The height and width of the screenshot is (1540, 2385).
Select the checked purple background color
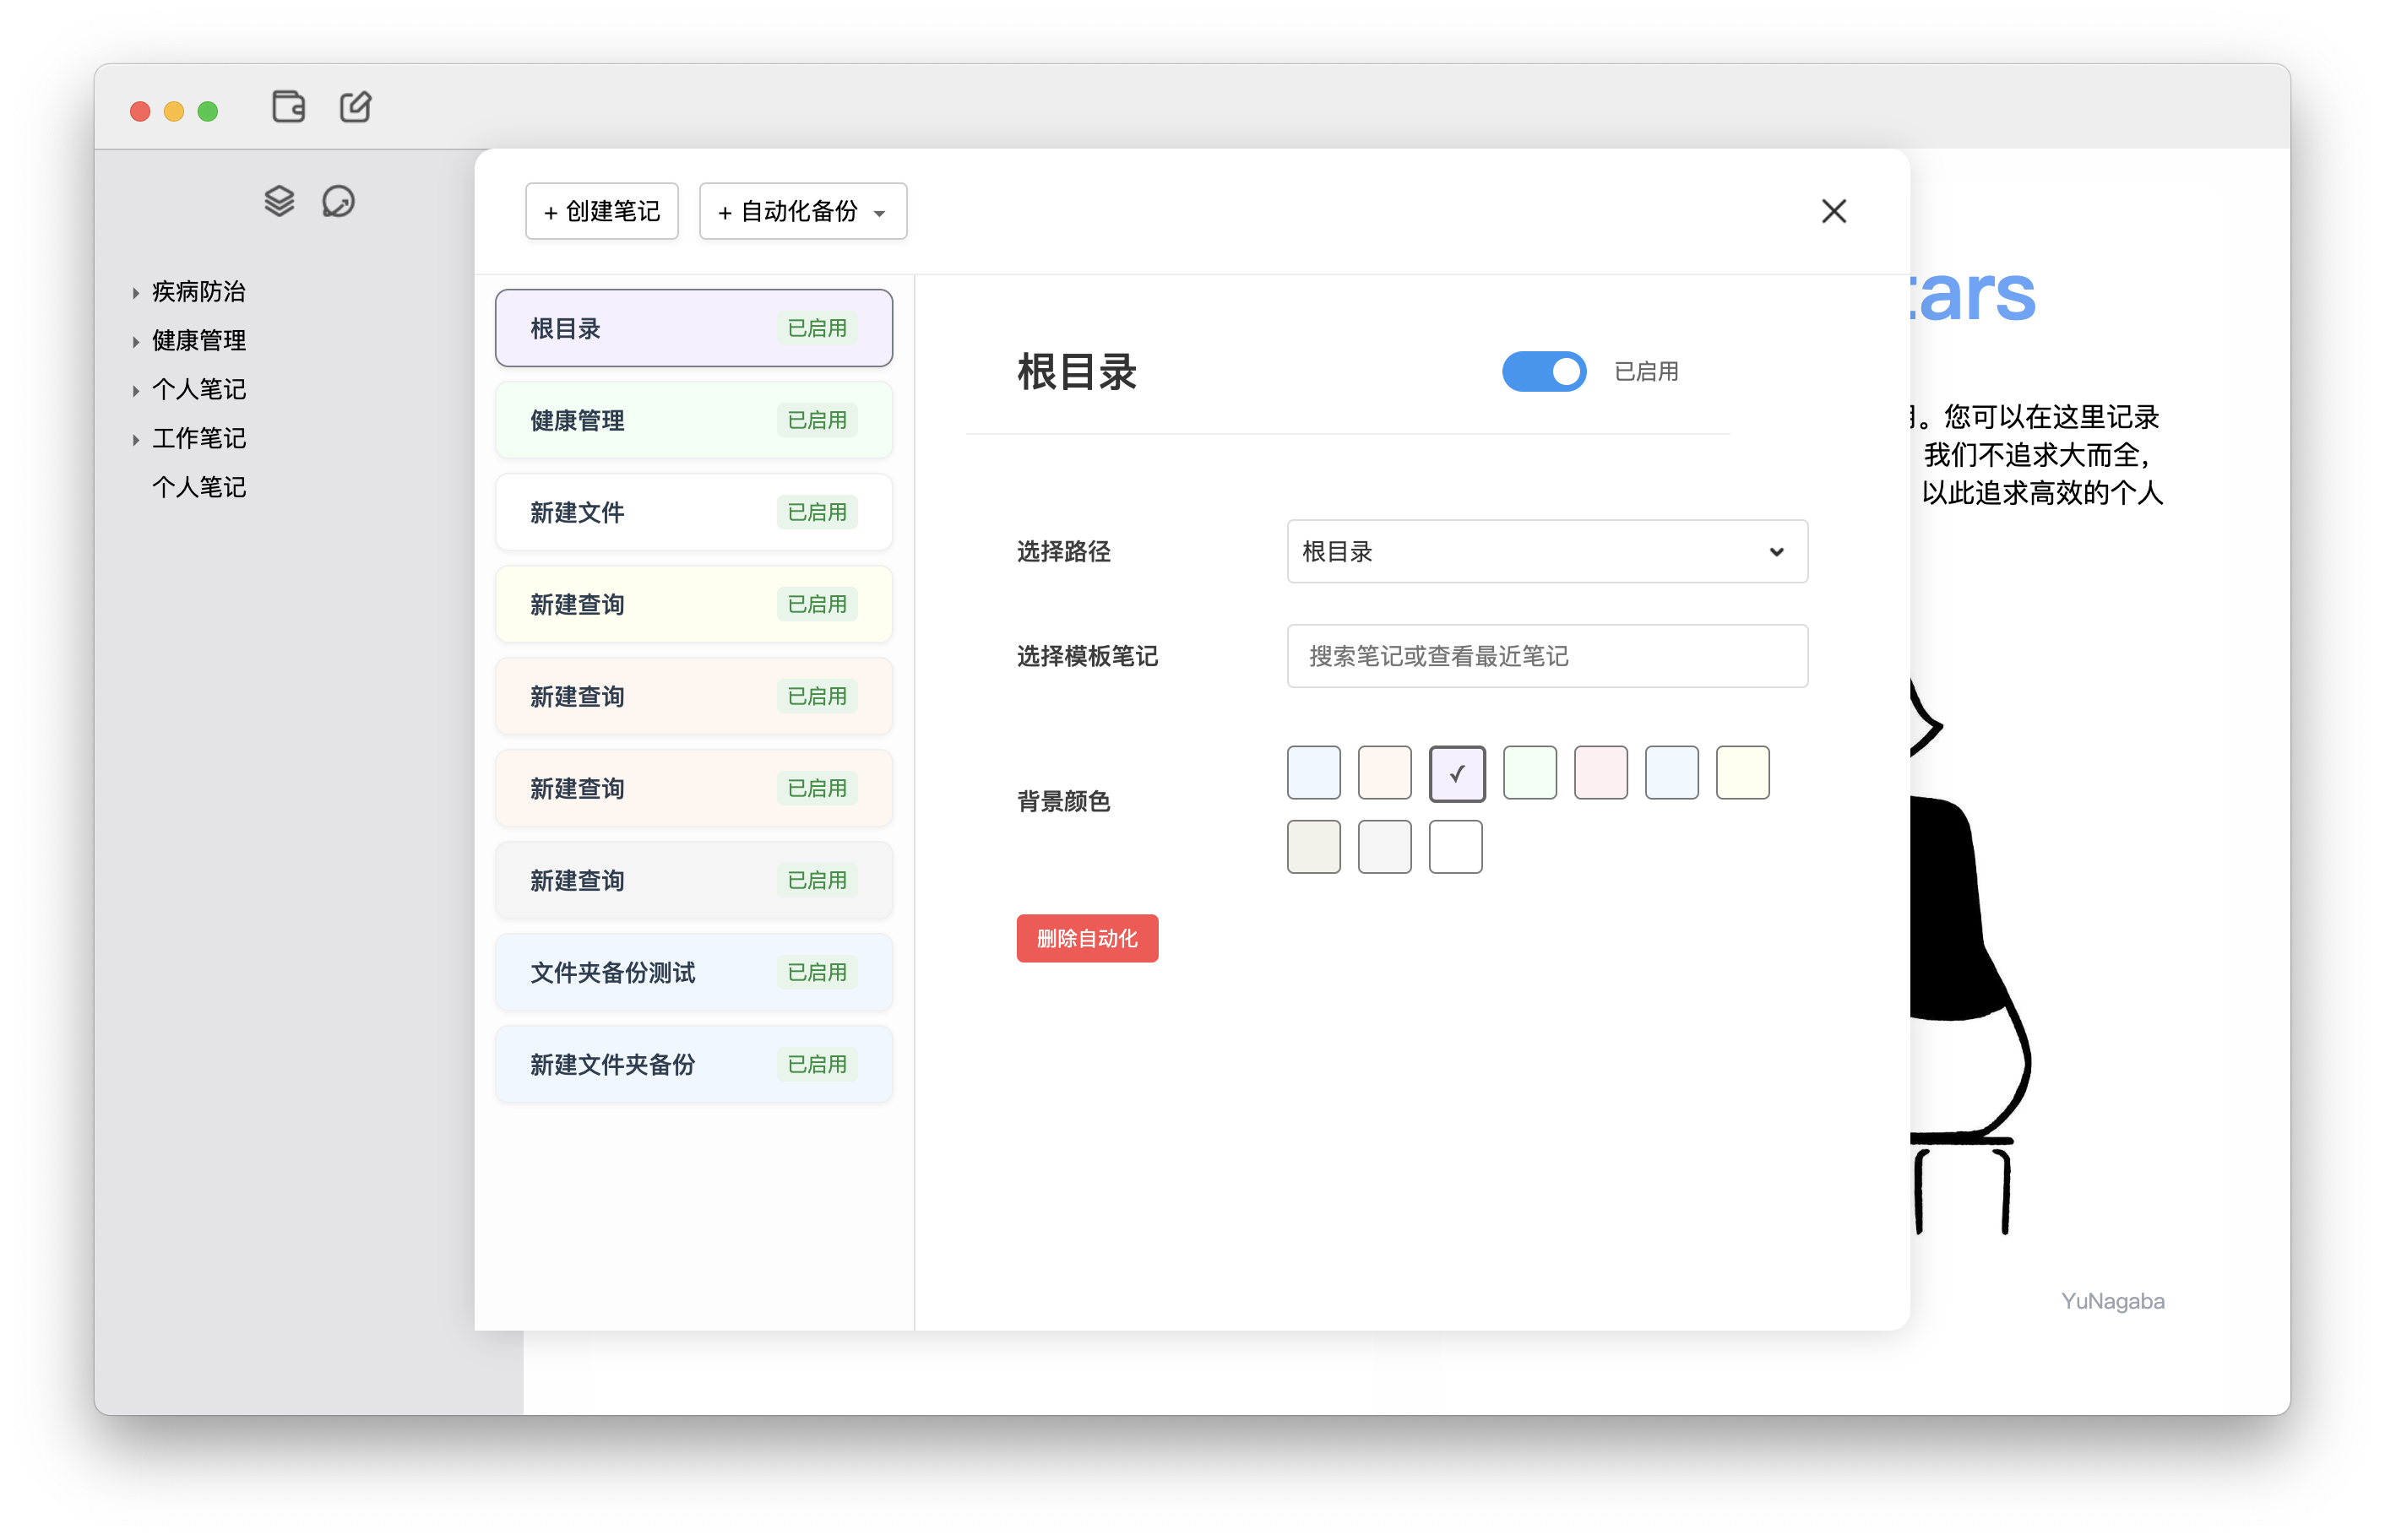pyautogui.click(x=1456, y=773)
